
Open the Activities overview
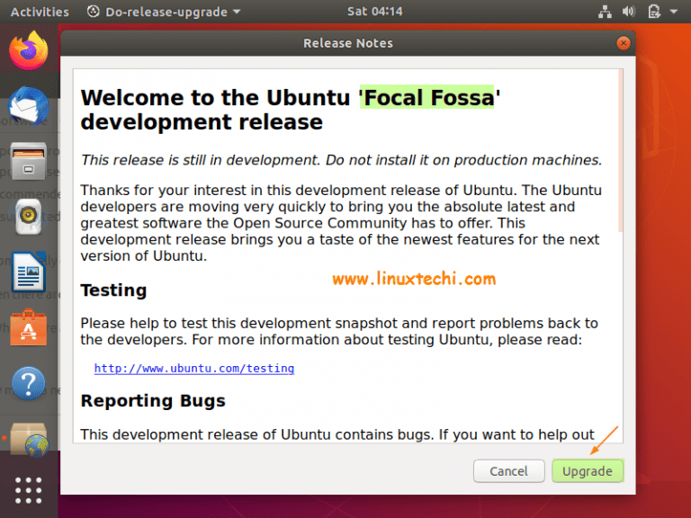(40, 12)
